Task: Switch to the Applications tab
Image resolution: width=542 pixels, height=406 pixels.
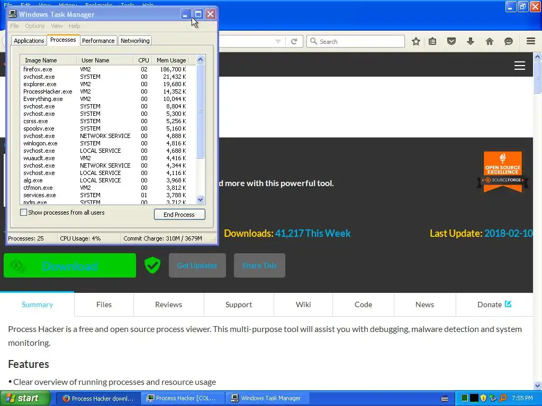Action: point(29,41)
